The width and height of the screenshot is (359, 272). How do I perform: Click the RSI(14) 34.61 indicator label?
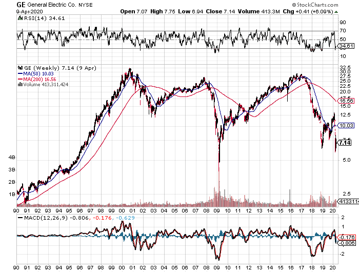(x=45, y=18)
